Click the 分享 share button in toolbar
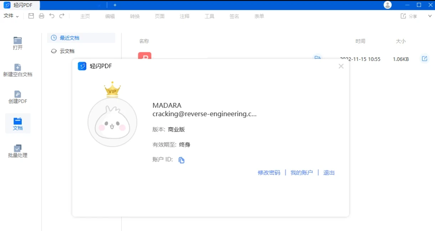The width and height of the screenshot is (435, 231). pos(409,16)
